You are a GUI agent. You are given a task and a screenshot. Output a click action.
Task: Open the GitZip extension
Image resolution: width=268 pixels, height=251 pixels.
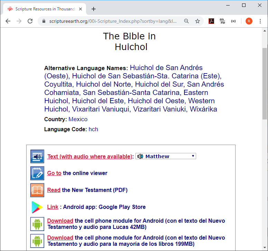pos(222,21)
